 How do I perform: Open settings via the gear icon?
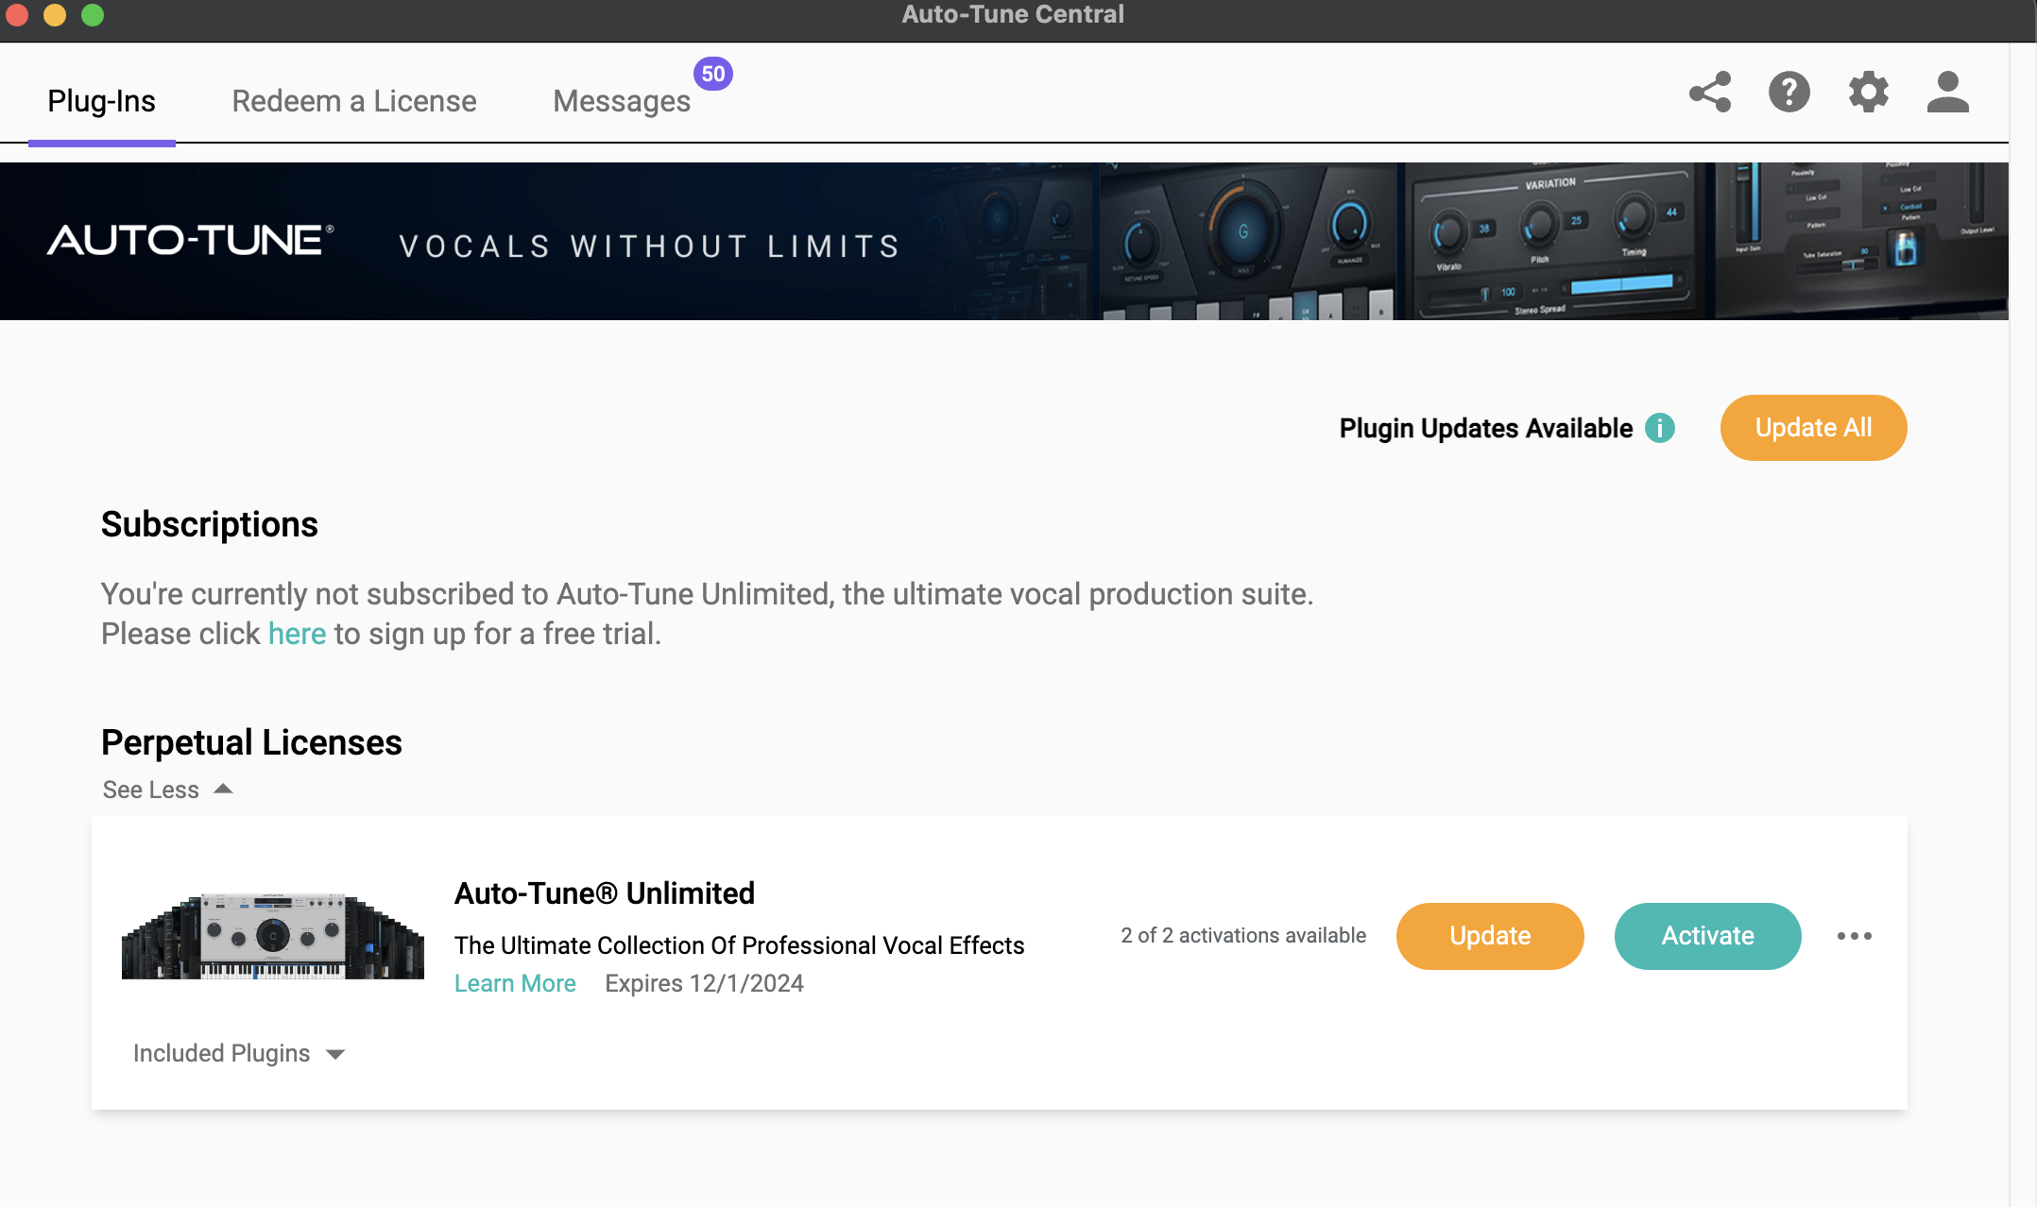click(1868, 93)
